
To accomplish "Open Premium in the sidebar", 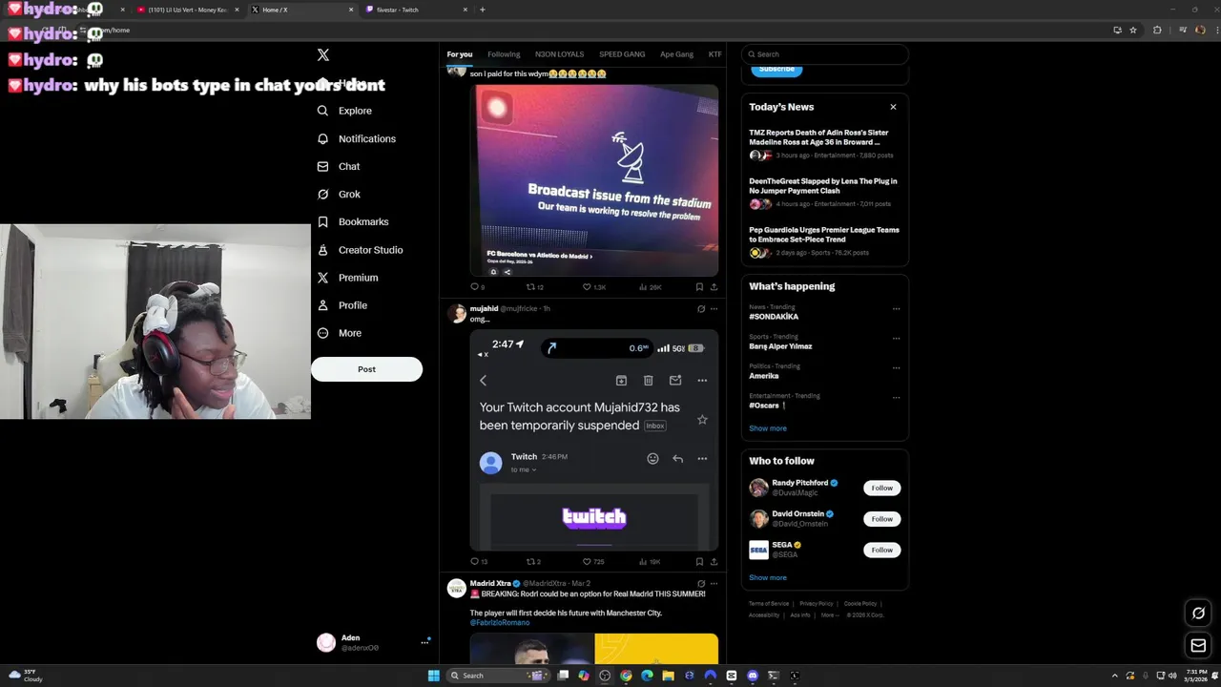I will tap(348, 278).
